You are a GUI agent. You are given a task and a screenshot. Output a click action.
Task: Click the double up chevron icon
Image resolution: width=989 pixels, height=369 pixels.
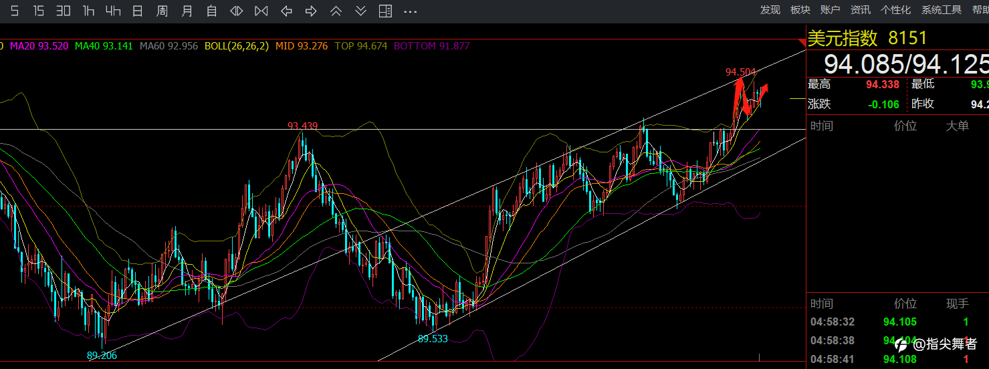point(336,11)
